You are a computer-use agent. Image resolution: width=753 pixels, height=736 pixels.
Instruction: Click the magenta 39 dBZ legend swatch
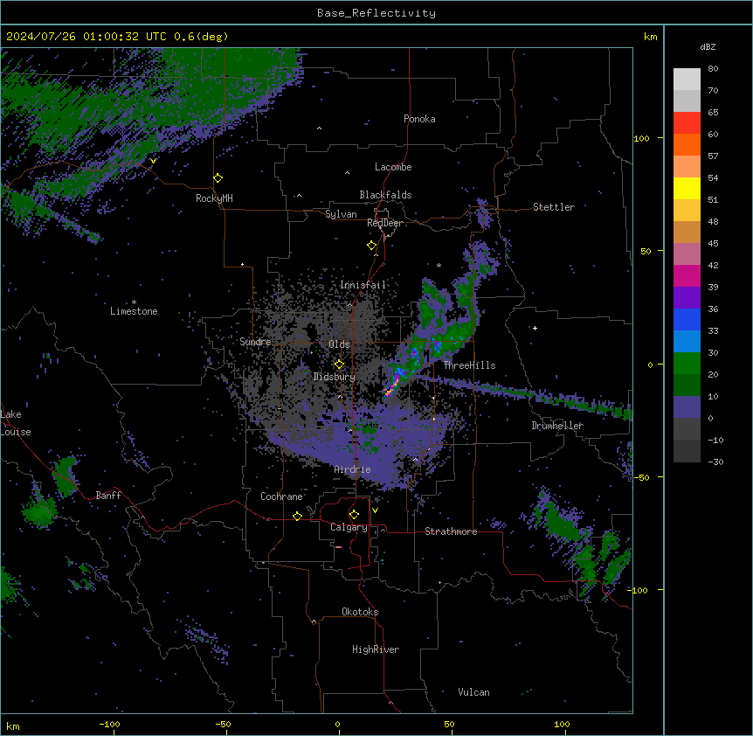(687, 275)
